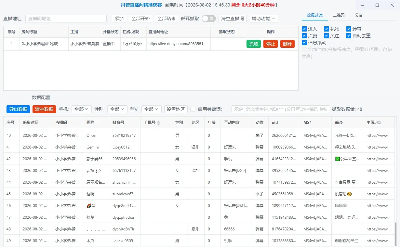The width and height of the screenshot is (400, 247).
Task: Uncheck the 关注 filter checkbox
Action: coord(327,36)
